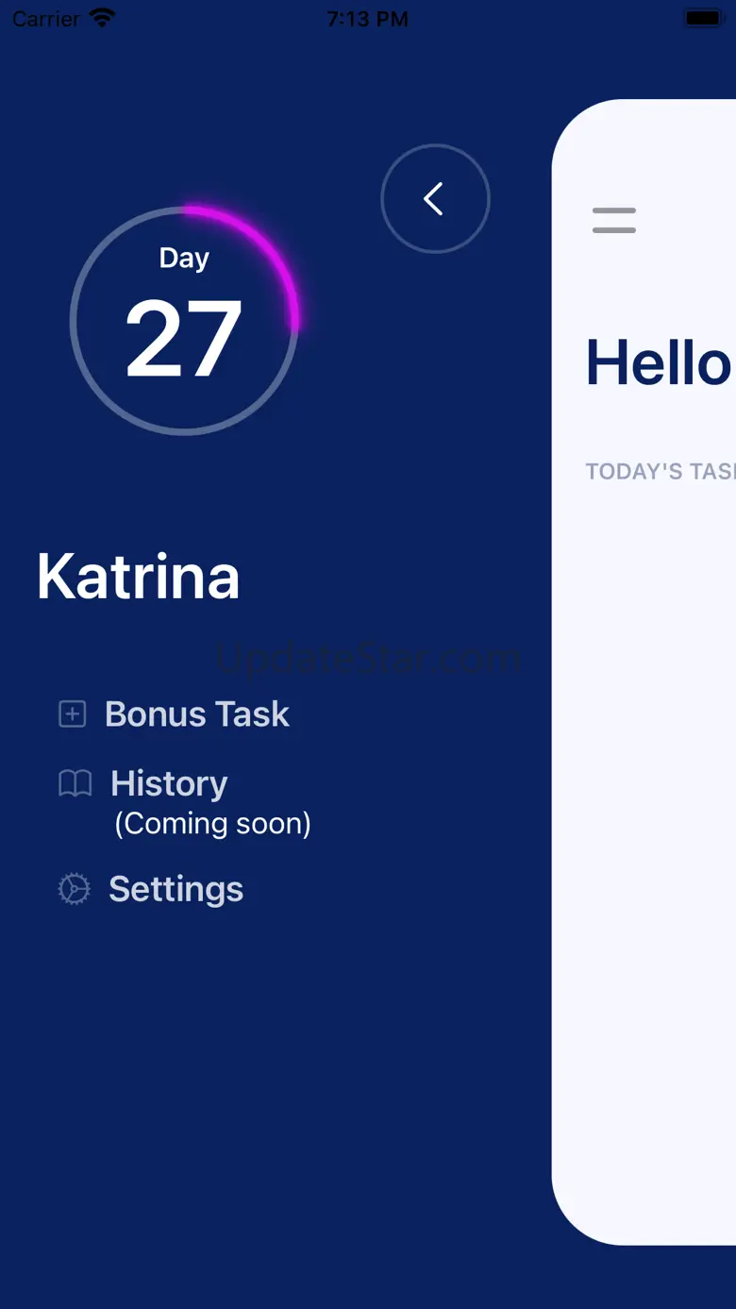Tap the History book icon
This screenshot has width=736, height=1309.
[x=75, y=783]
